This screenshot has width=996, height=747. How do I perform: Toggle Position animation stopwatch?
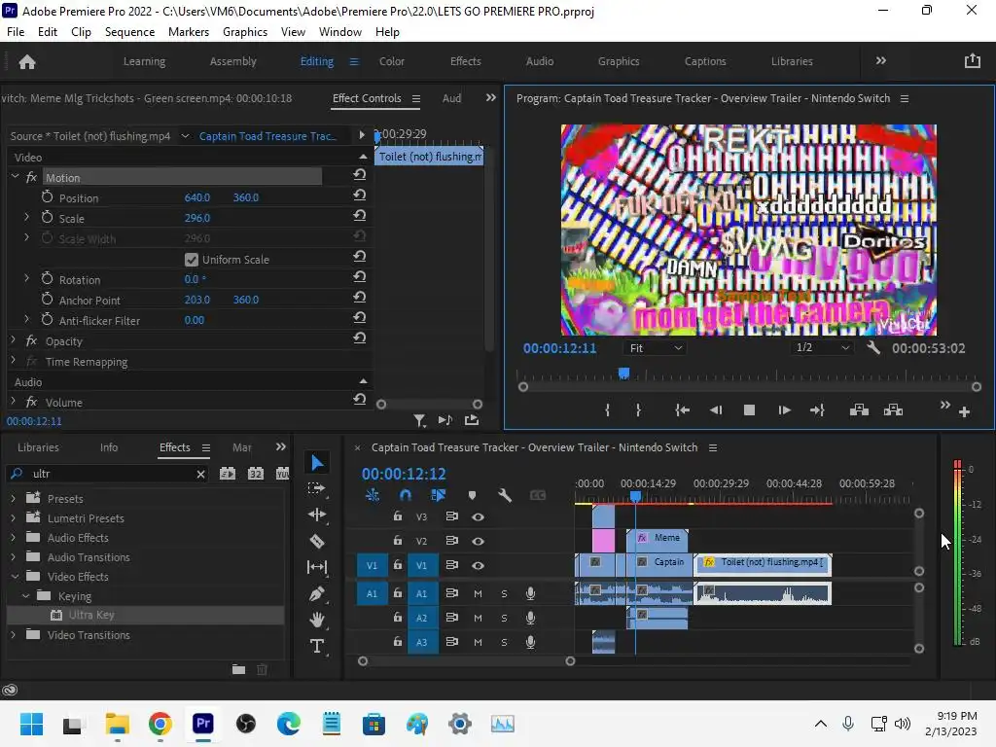[x=47, y=196]
